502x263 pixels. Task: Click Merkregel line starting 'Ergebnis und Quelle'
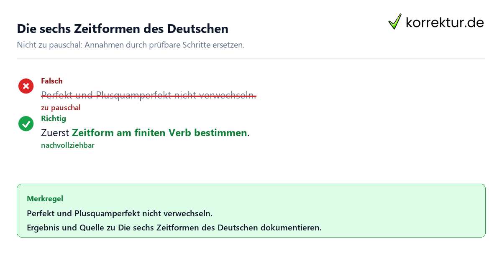[174, 228]
